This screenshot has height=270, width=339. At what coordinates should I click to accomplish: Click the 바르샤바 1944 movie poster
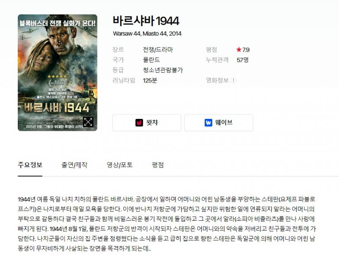58,73
